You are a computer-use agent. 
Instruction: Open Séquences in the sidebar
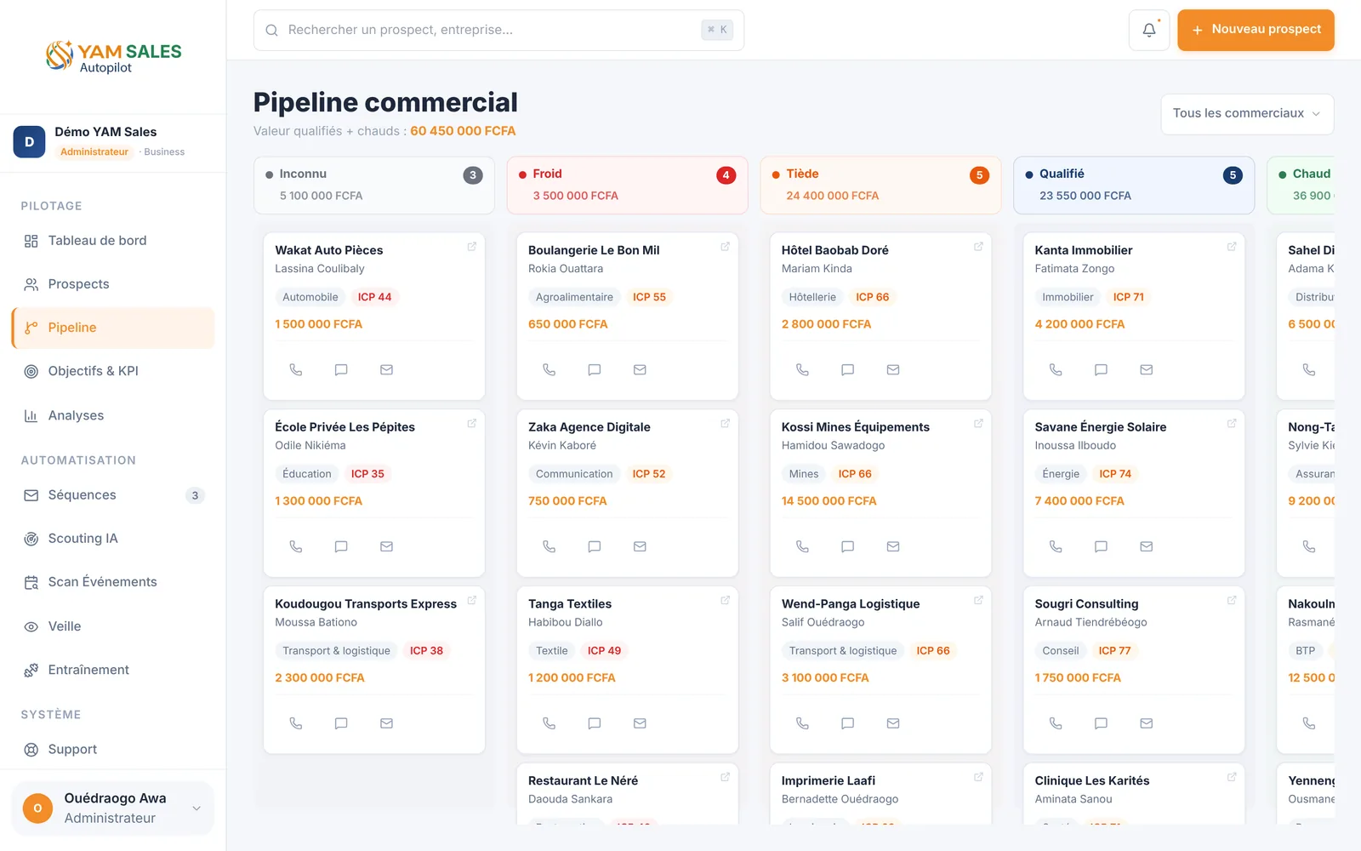pos(113,495)
